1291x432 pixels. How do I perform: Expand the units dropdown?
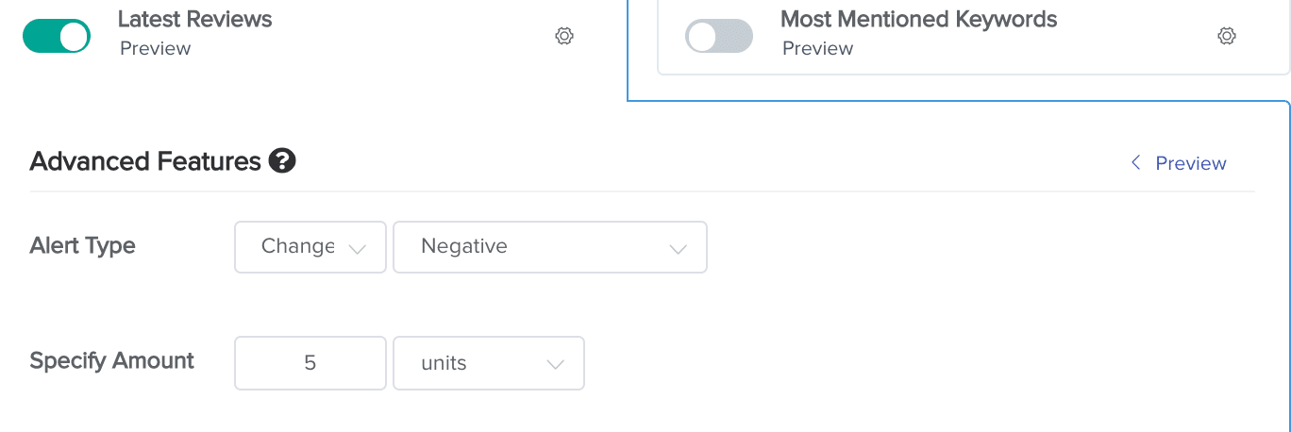pyautogui.click(x=489, y=363)
